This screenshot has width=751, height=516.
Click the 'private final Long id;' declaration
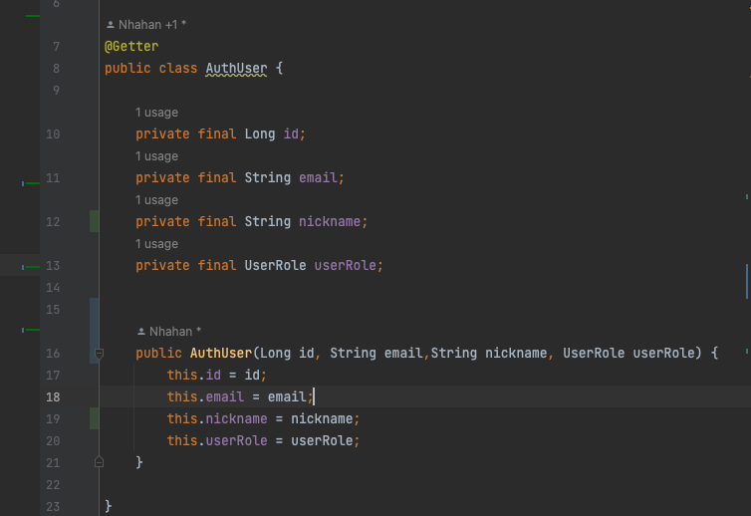tap(220, 134)
